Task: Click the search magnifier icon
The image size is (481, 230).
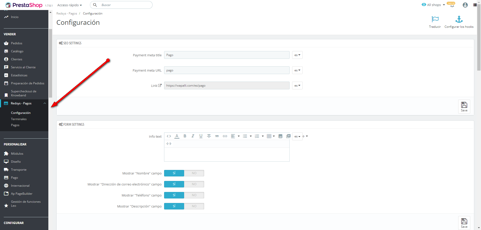Action: 95,5
